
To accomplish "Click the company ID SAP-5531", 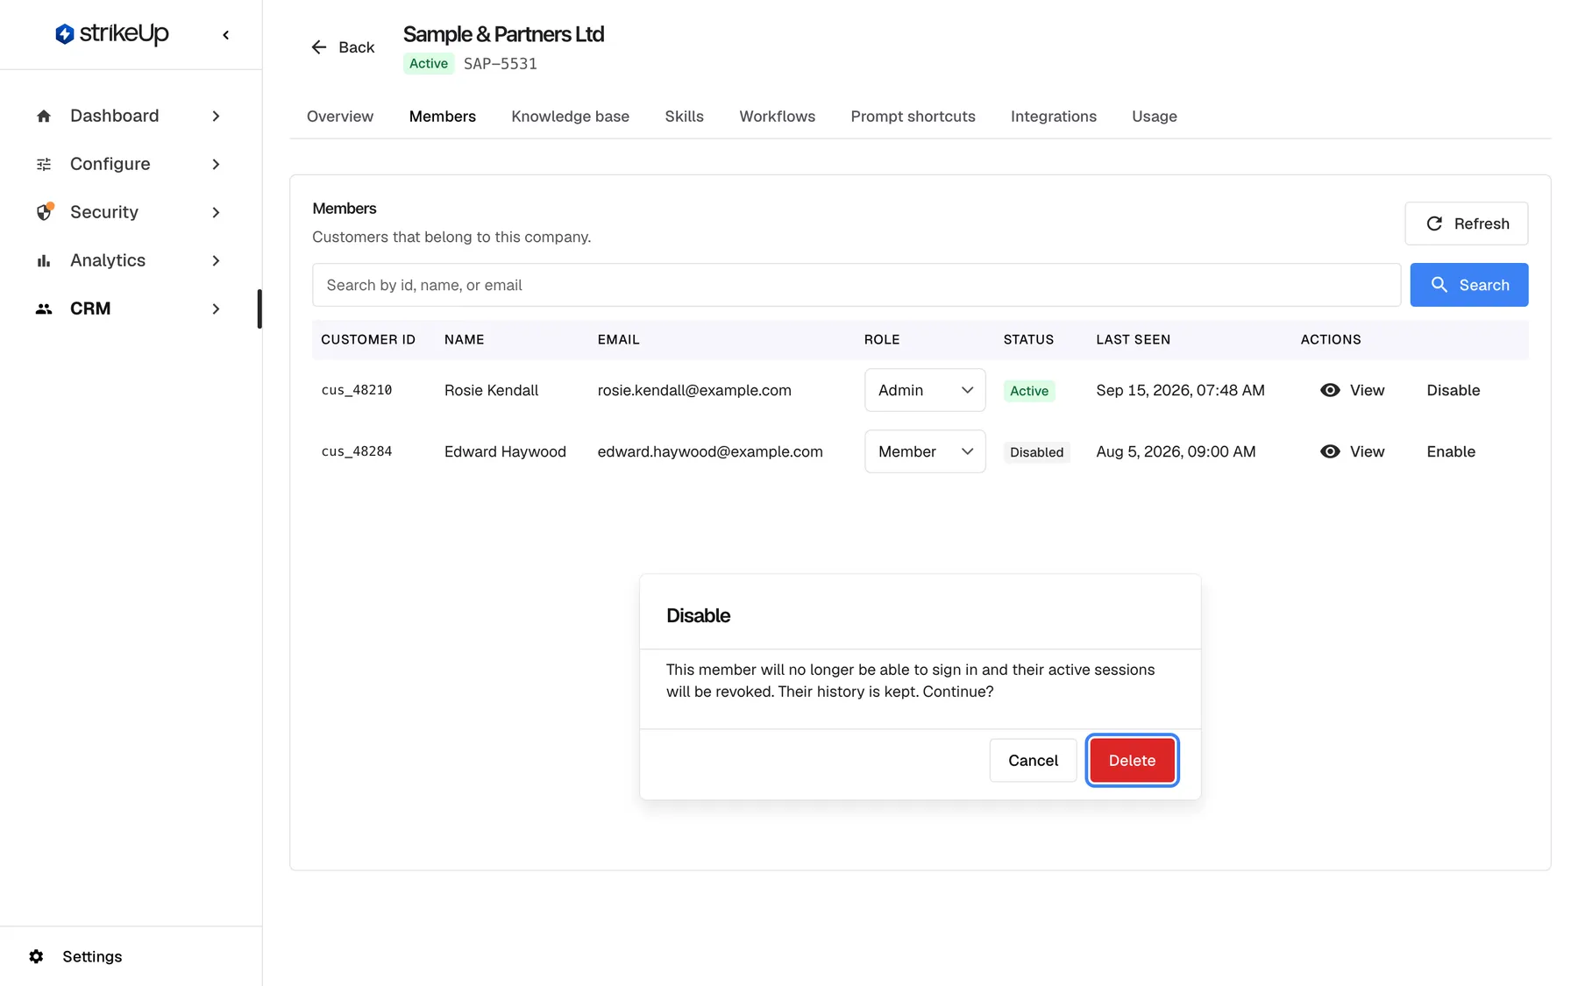I will (x=500, y=64).
